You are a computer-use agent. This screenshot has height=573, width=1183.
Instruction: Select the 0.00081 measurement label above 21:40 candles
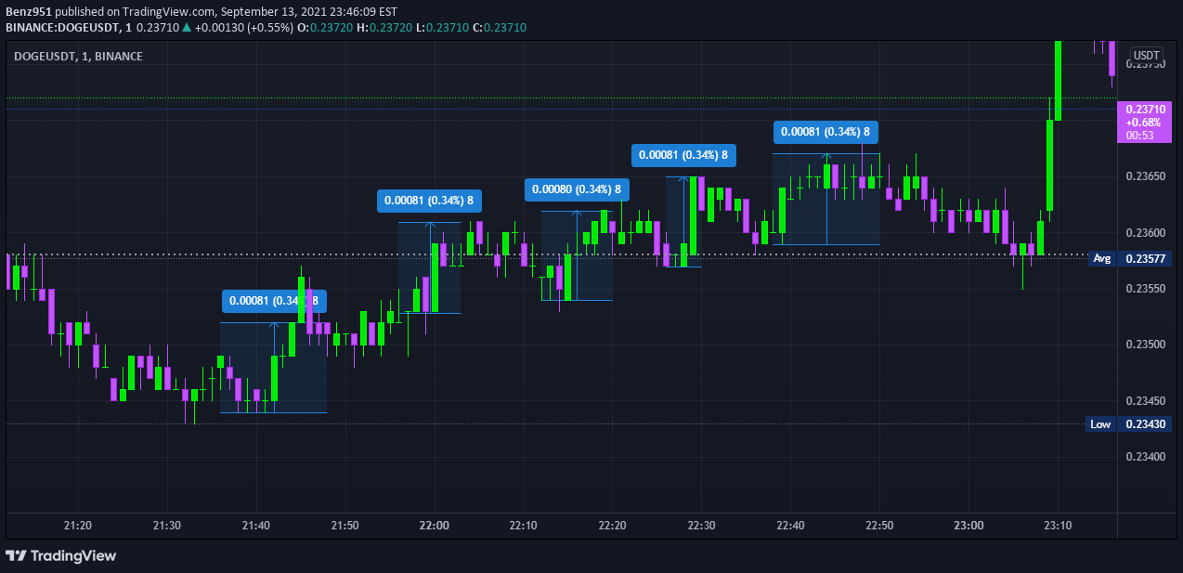pos(274,301)
